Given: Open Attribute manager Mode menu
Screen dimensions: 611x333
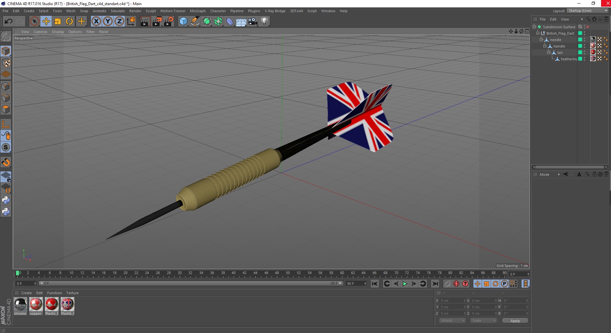Looking at the screenshot, I should (x=544, y=175).
